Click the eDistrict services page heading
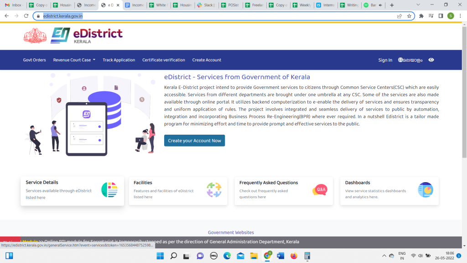The width and height of the screenshot is (467, 263). (x=237, y=77)
